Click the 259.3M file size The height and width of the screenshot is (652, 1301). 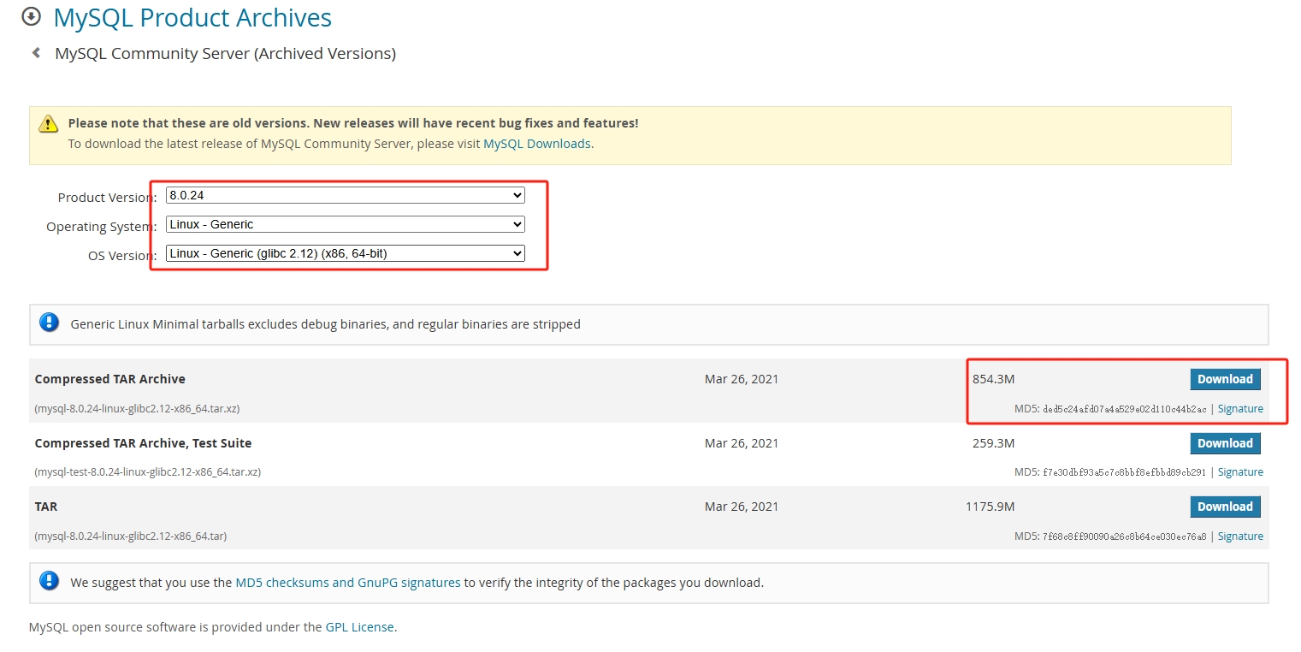tap(993, 443)
